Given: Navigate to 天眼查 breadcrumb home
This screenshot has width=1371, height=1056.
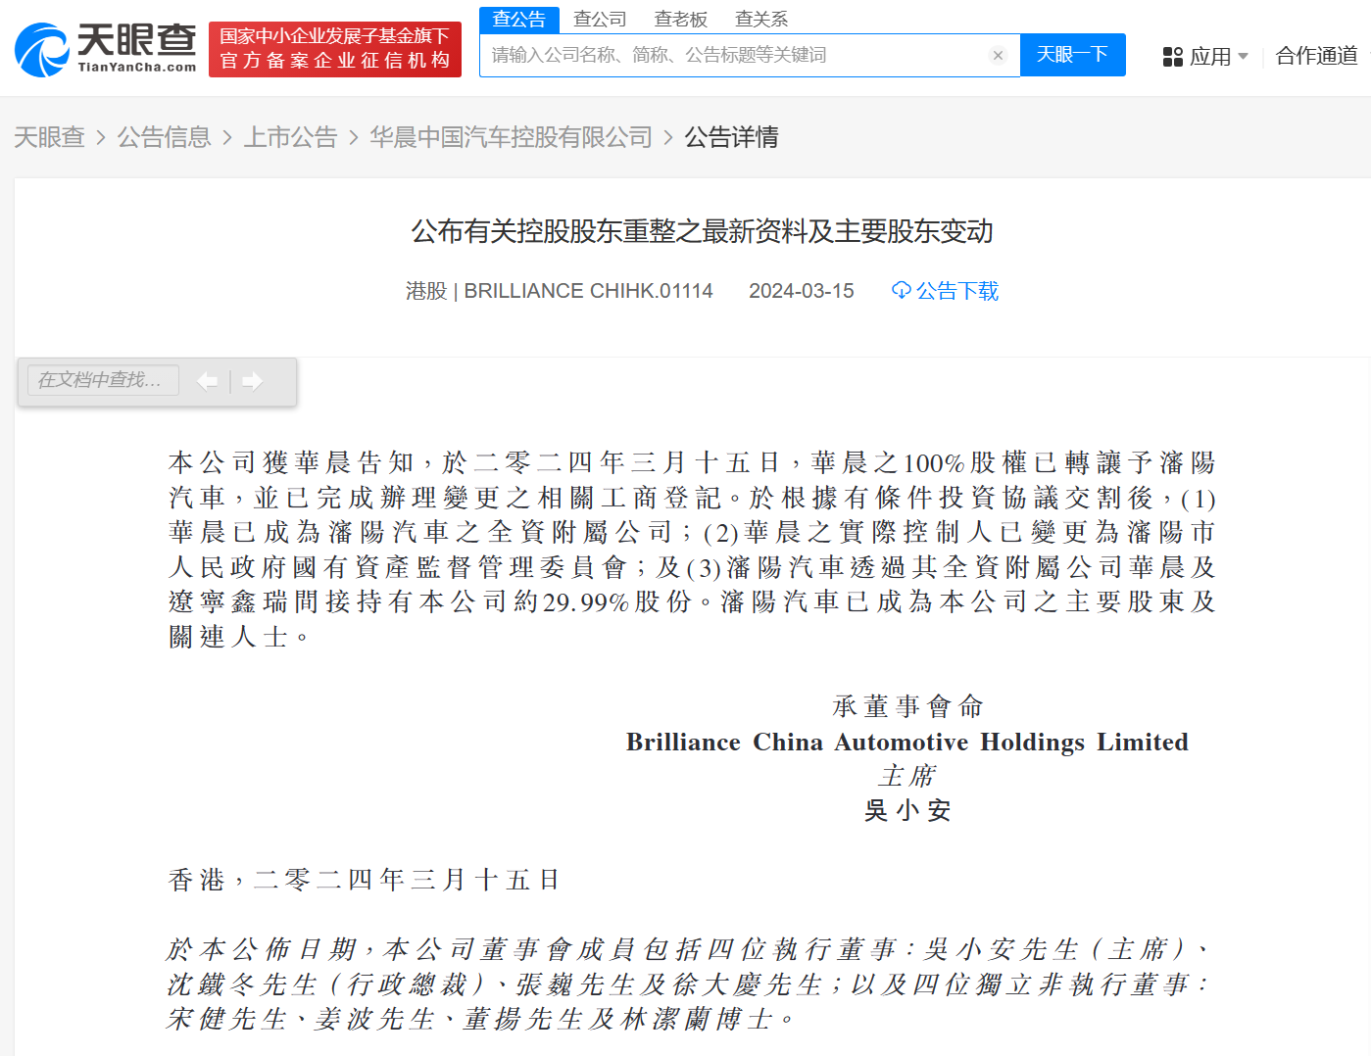Looking at the screenshot, I should 49,137.
